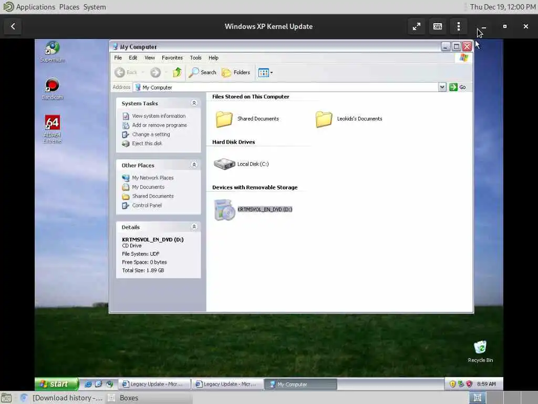Click the My Computer window title bar icon
Image resolution: width=538 pixels, height=404 pixels.
click(115, 47)
